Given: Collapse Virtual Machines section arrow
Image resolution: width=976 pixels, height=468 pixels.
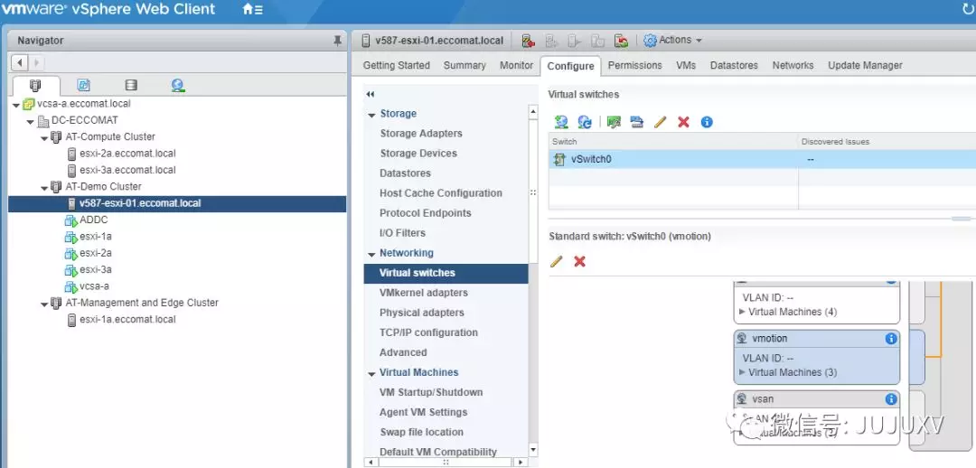Looking at the screenshot, I should tap(371, 374).
